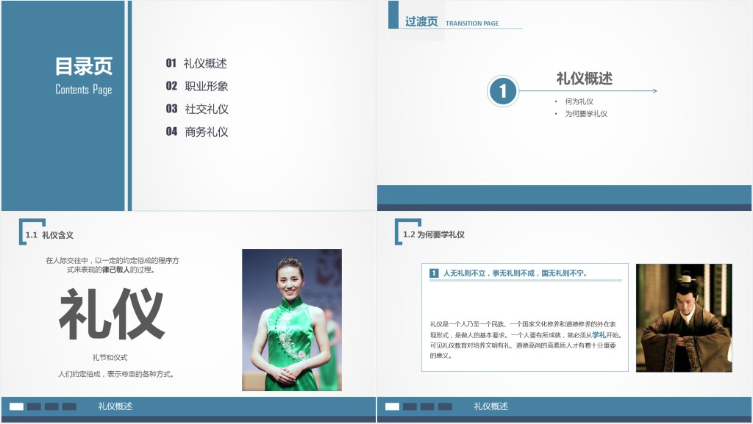The height and width of the screenshot is (424, 753).
Task: Select the white footer square on the 1.2 slide
Action: coord(392,406)
